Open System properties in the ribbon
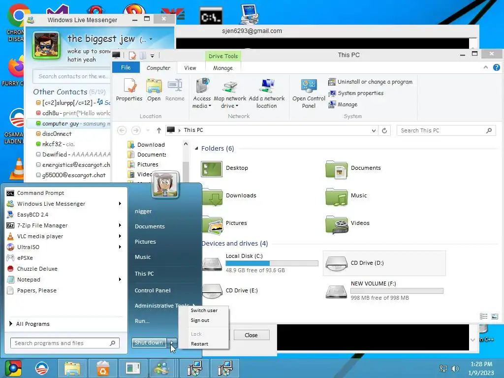Image resolution: width=504 pixels, height=378 pixels. tap(356, 93)
